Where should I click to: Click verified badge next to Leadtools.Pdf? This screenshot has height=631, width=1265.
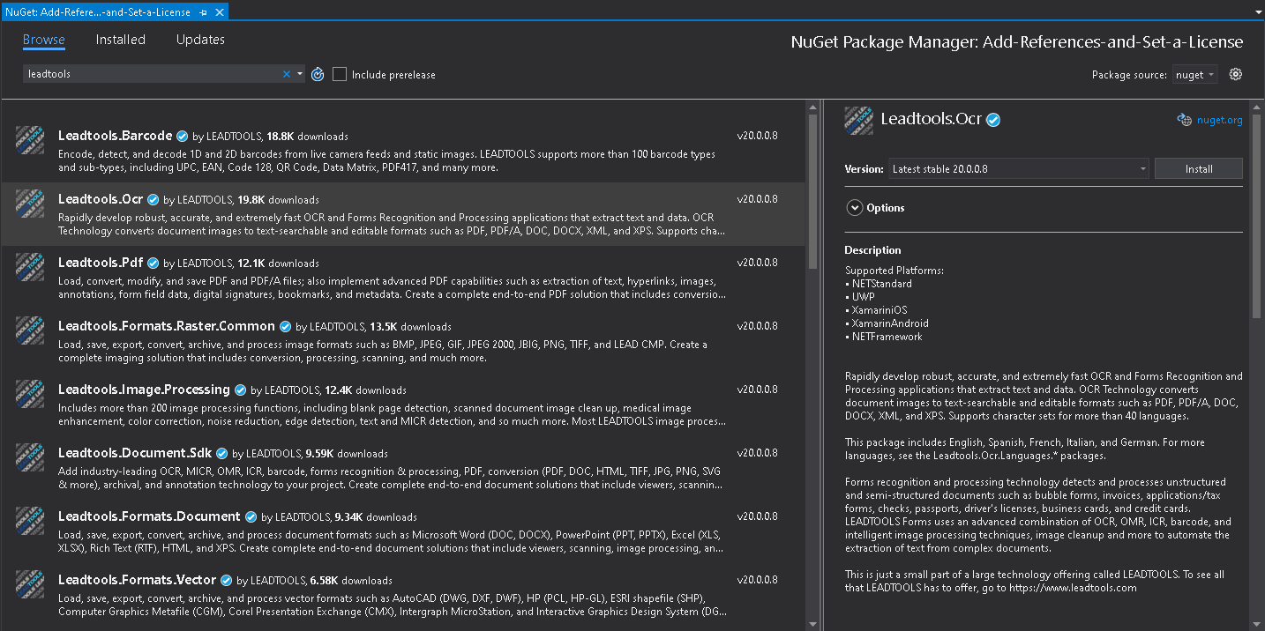click(153, 264)
